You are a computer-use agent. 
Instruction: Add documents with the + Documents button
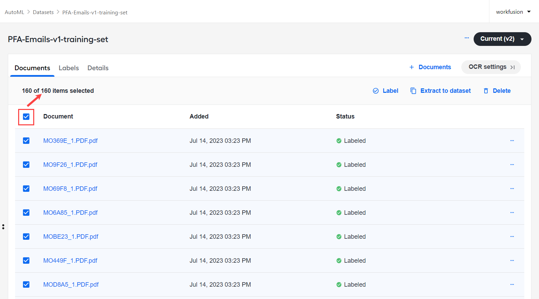pos(430,67)
